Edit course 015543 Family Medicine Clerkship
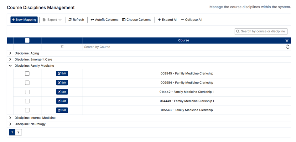Screen dimensions: 296x142 pyautogui.click(x=62, y=110)
